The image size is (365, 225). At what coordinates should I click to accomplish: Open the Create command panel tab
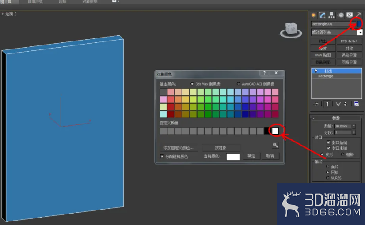(314, 15)
